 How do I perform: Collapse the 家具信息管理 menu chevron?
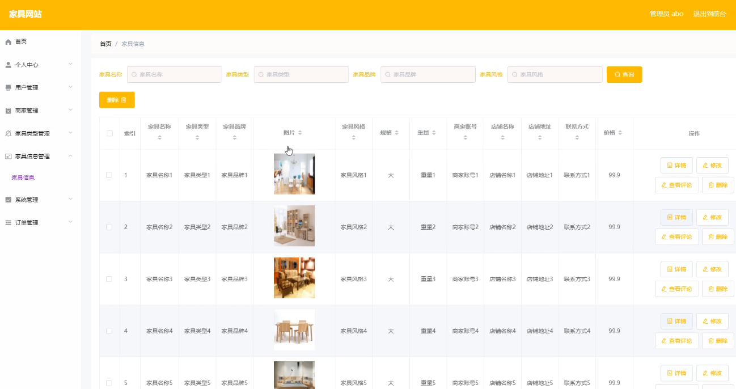[x=70, y=156]
